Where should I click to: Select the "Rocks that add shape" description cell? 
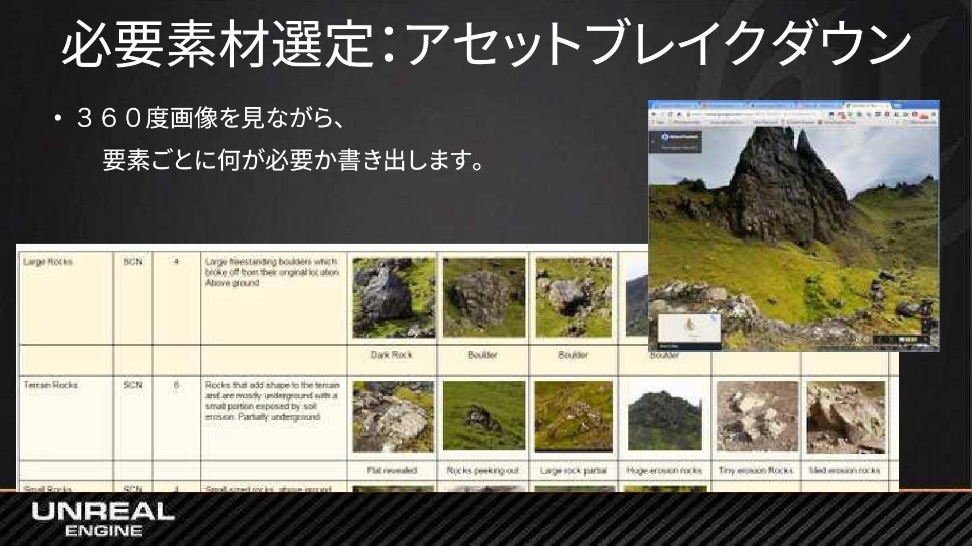tap(274, 419)
